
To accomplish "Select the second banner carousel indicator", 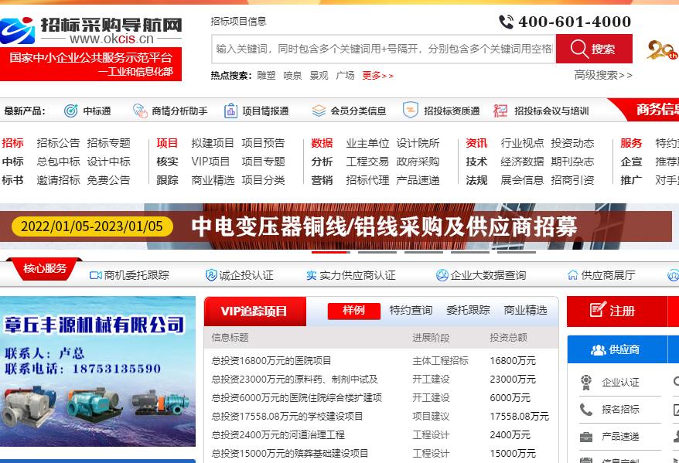I will point(377,252).
